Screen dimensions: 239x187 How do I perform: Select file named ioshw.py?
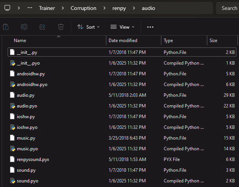[26, 117]
